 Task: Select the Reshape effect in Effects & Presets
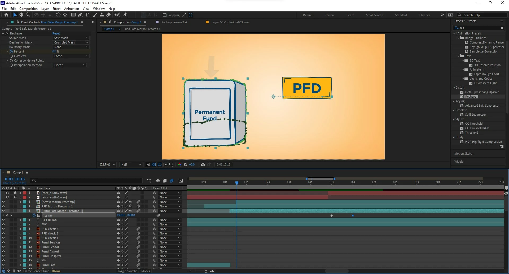pos(471,97)
